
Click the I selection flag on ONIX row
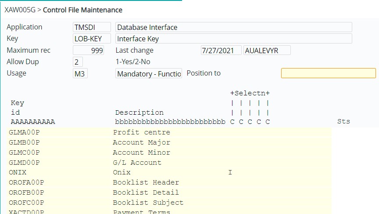[x=230, y=173]
